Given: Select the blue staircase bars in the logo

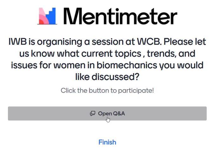Looking at the screenshot, I should pyautogui.click(x=51, y=16).
